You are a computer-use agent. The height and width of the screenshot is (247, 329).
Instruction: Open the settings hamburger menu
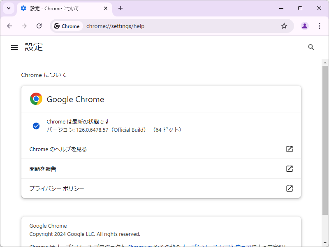click(x=14, y=47)
